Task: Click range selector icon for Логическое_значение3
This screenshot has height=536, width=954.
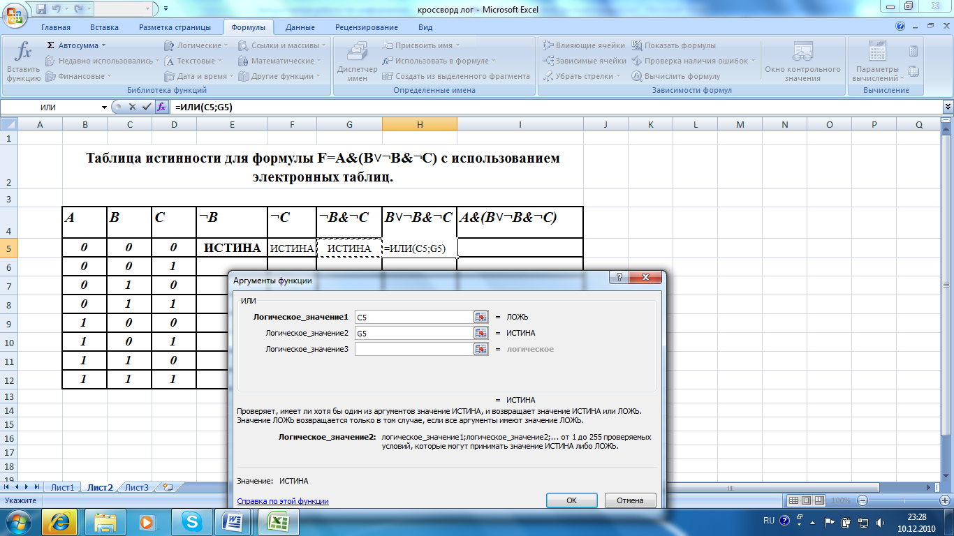Action: tap(480, 349)
